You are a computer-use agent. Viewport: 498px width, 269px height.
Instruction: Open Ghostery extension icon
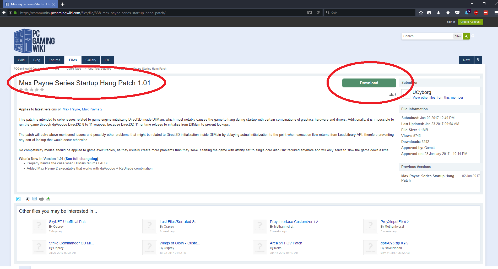(x=467, y=12)
